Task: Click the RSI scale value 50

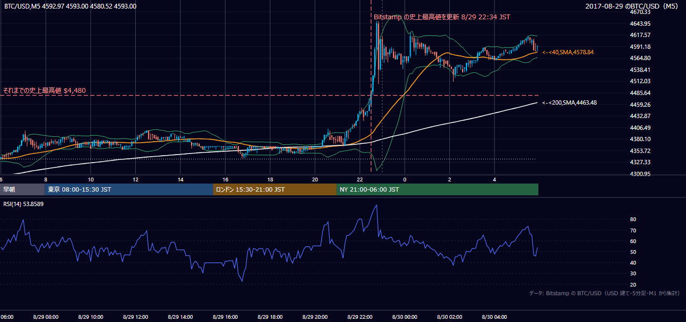Action: [633, 252]
